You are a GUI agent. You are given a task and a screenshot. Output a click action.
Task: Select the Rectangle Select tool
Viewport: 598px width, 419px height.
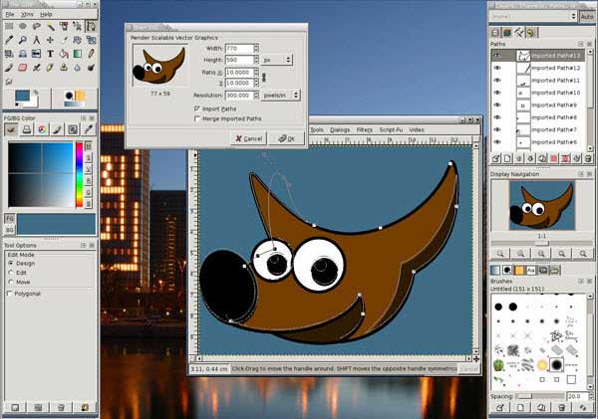coord(9,26)
